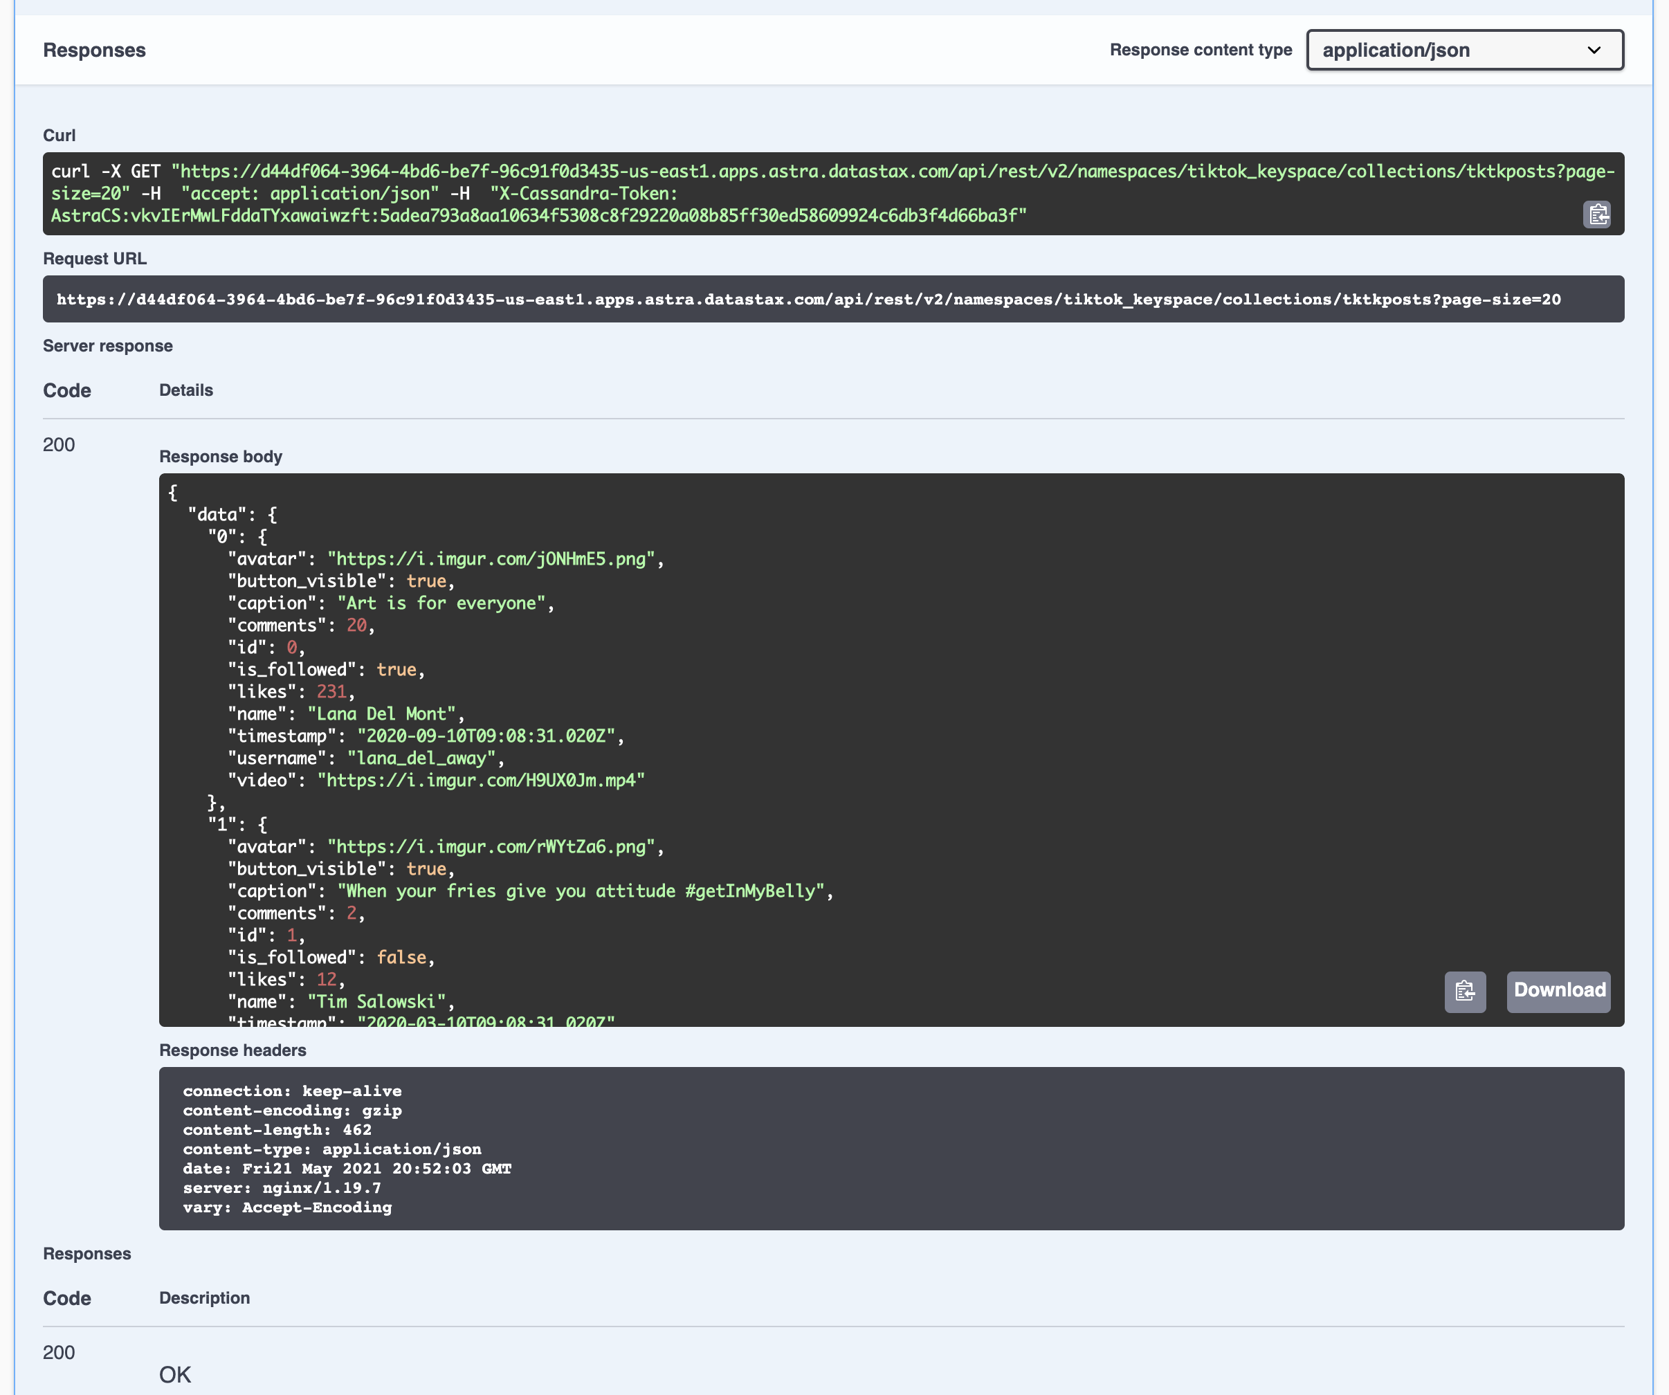The width and height of the screenshot is (1669, 1395).
Task: Open the Response content type dropdown
Action: tap(1464, 50)
